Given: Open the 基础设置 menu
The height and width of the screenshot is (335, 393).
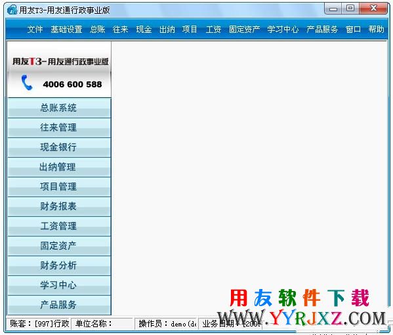Looking at the screenshot, I should 66,30.
